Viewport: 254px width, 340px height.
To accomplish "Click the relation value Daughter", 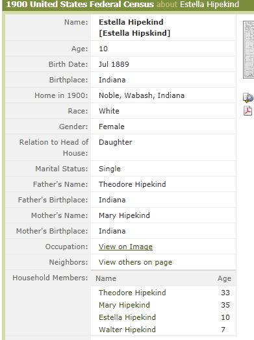I will [116, 142].
